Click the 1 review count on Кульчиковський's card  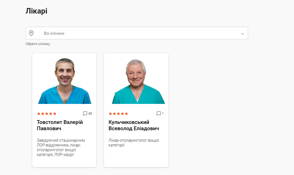pos(163,113)
